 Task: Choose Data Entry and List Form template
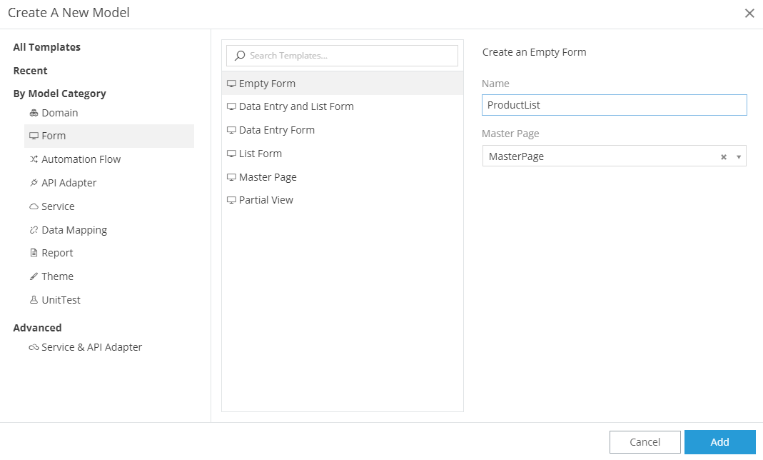point(295,106)
